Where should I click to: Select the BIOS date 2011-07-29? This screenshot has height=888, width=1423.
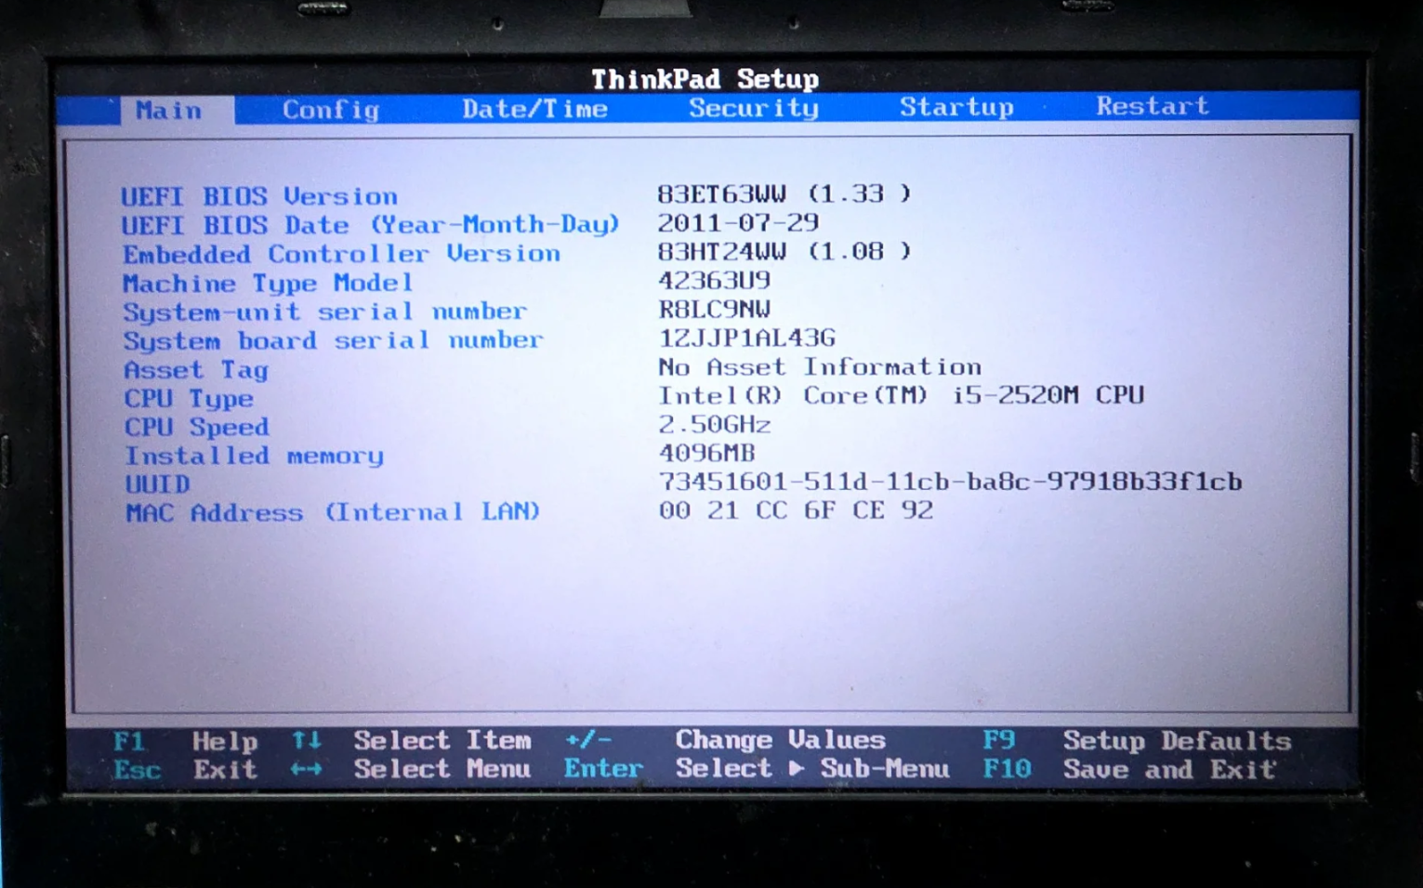738,223
